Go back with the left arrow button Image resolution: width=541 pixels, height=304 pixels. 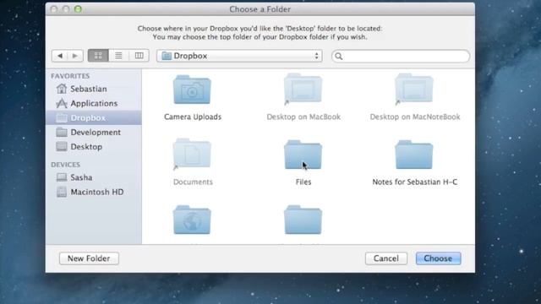click(x=60, y=56)
